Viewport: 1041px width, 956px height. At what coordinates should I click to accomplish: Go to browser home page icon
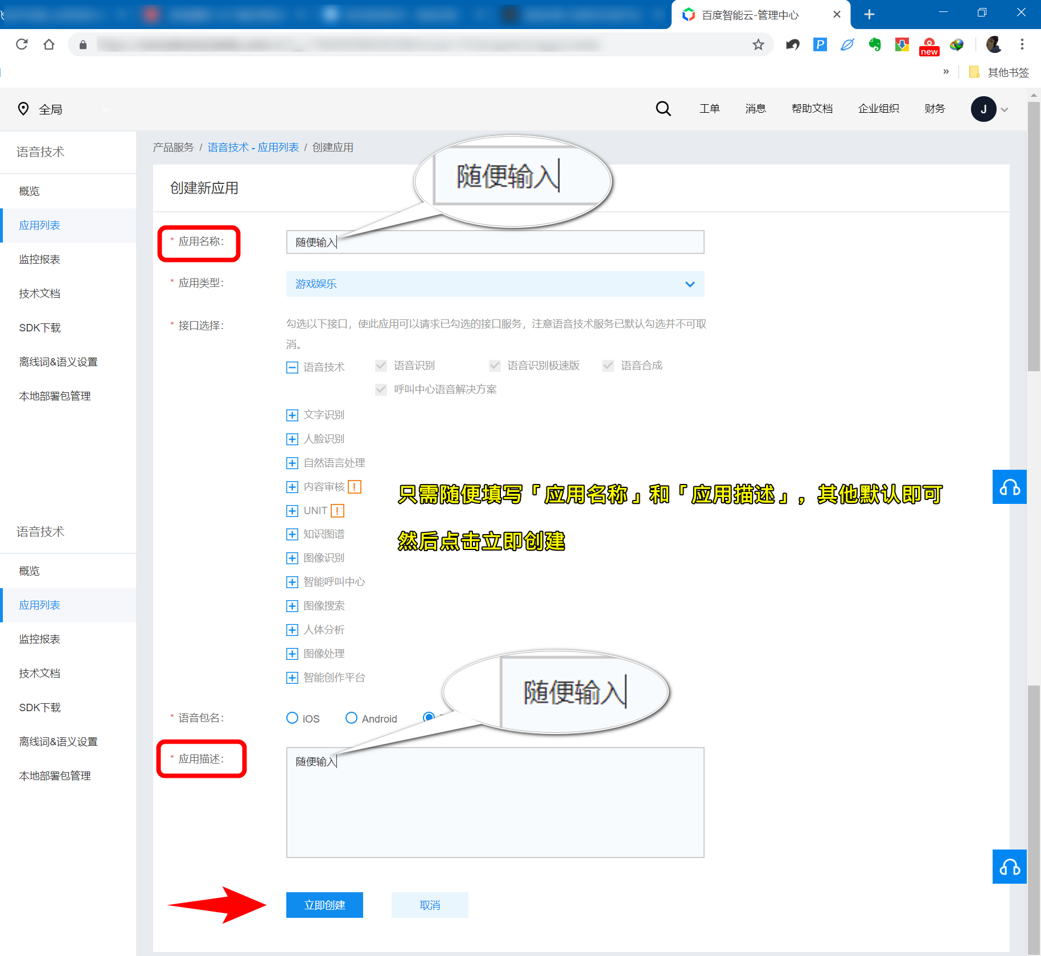pyautogui.click(x=49, y=44)
